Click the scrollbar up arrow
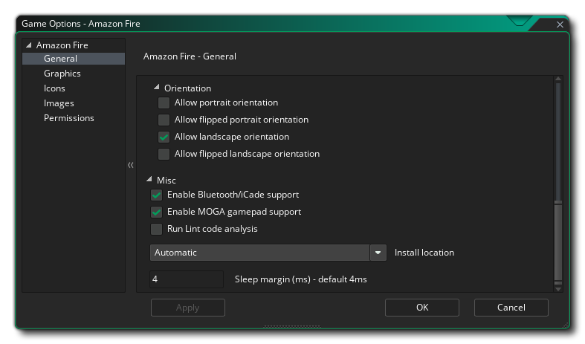Screen dimensions: 585x344 (558, 79)
